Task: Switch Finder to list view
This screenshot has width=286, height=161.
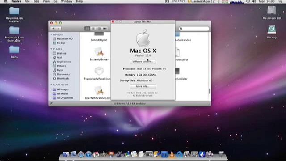Action: pyautogui.click(x=93, y=29)
